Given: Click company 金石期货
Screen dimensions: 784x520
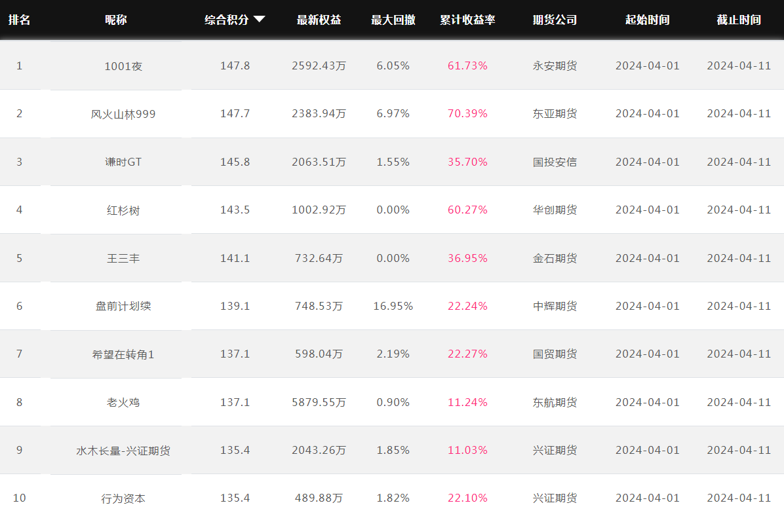Looking at the screenshot, I should tap(555, 258).
